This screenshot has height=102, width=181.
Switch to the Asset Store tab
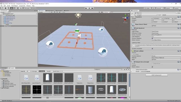click(x=50, y=11)
